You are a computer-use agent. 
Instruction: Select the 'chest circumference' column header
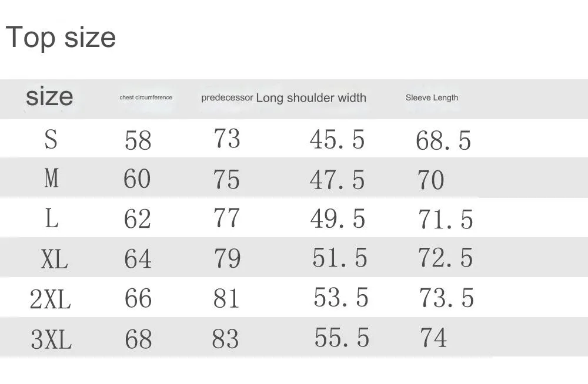point(146,97)
